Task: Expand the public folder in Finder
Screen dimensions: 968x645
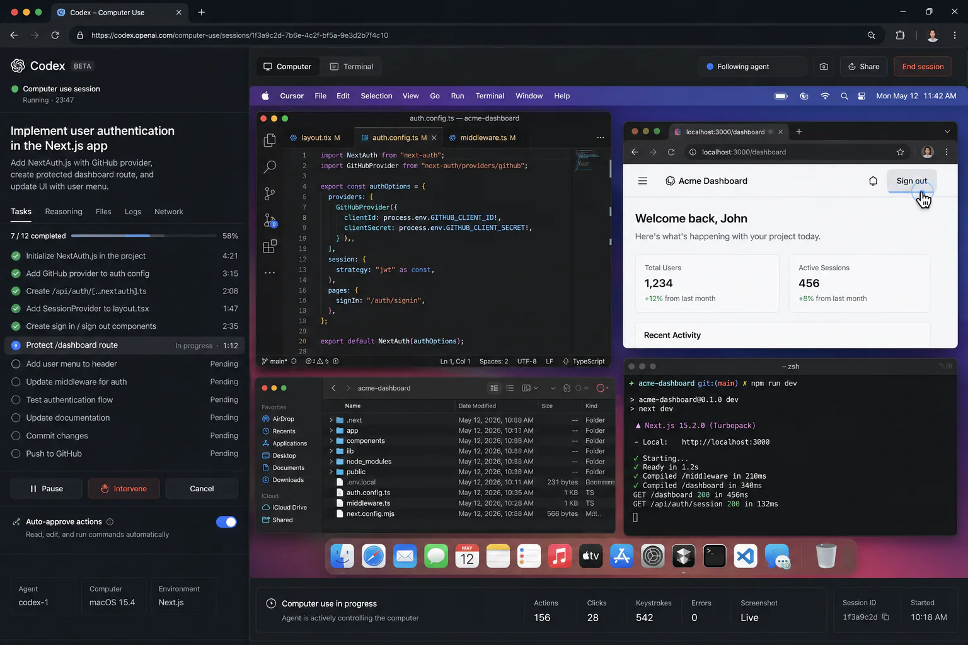Action: [x=331, y=472]
